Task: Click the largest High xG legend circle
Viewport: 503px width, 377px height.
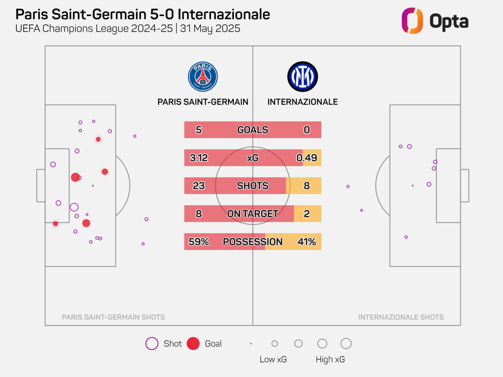Action: [346, 344]
